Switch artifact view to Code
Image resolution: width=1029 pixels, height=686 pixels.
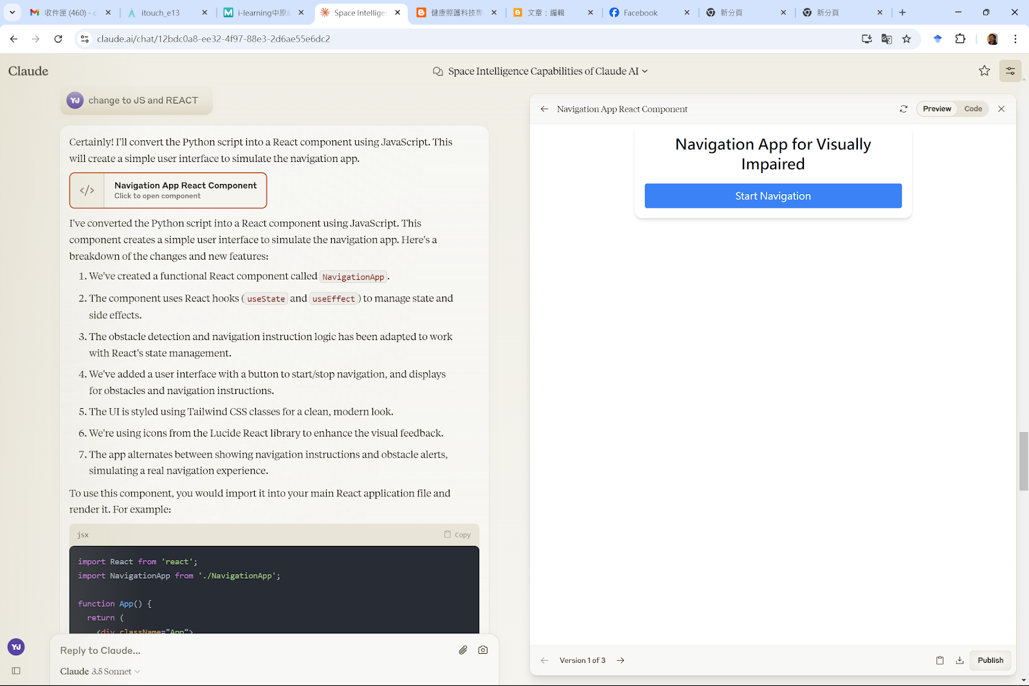coord(973,109)
